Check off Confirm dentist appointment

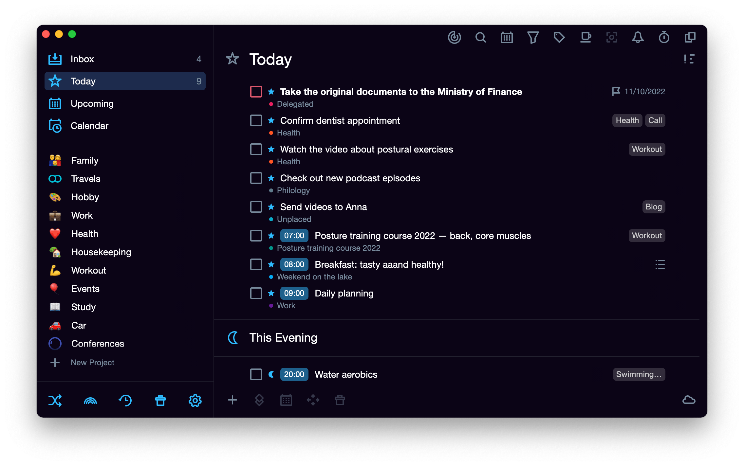[256, 120]
